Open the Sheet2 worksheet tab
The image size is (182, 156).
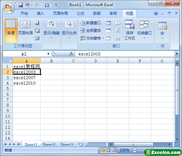(x=49, y=145)
